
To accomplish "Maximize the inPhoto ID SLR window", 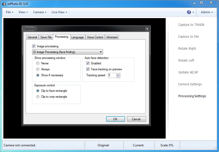I will point(201,3).
